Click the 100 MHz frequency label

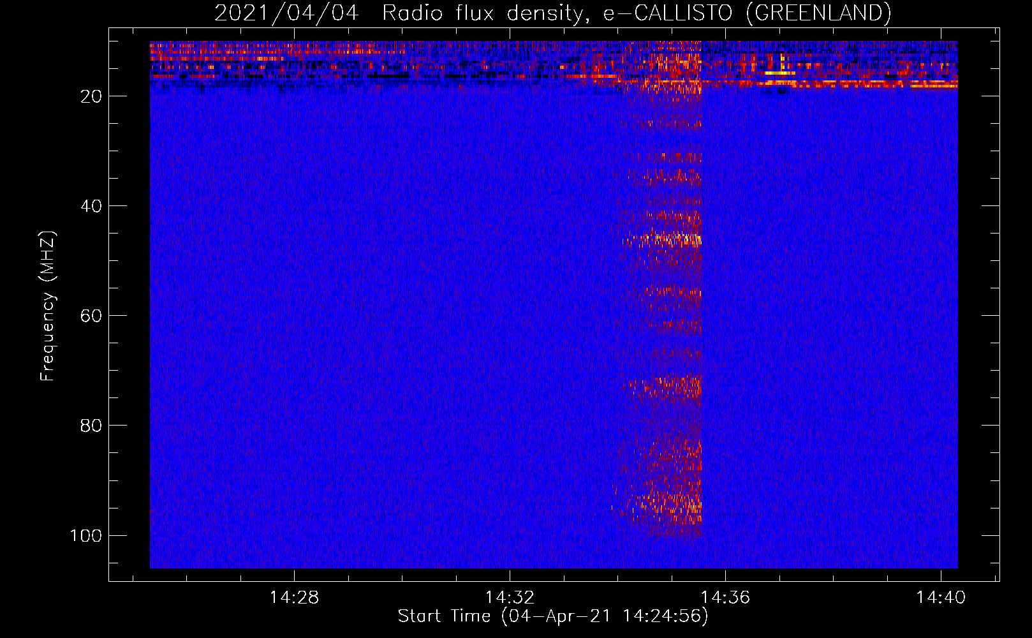(x=86, y=535)
